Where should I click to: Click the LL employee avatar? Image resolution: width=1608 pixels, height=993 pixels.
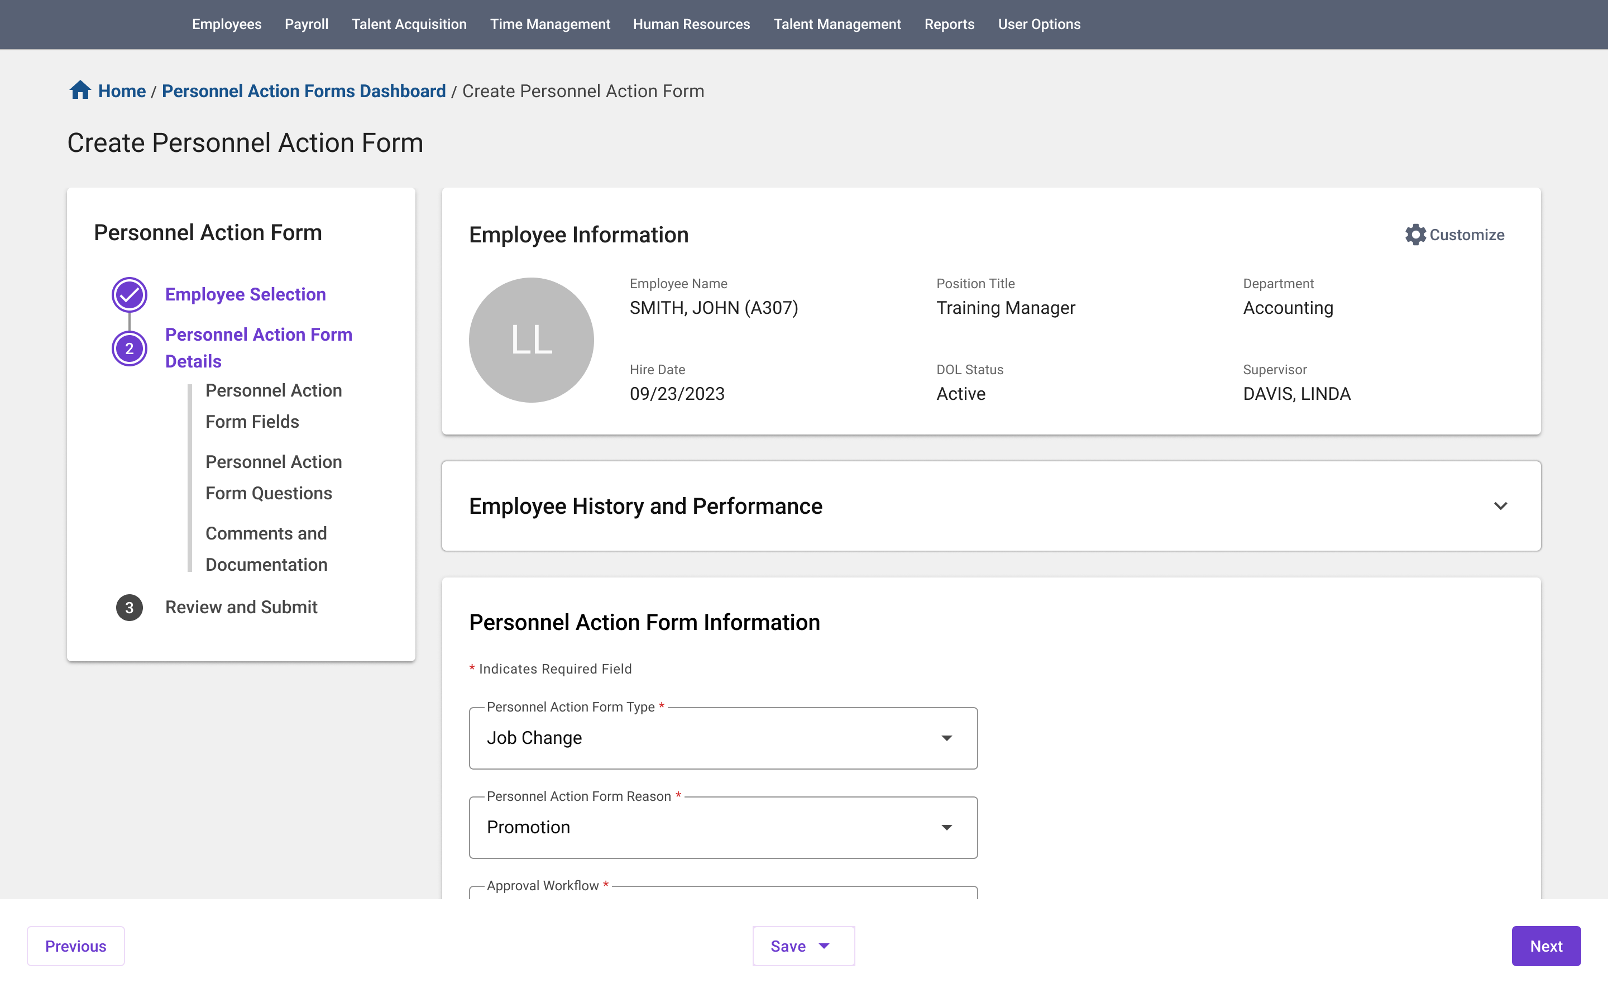tap(531, 340)
